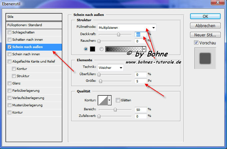227x149 pixels.
Task: Click the Vorschau style preview thumbnail
Action: [x=205, y=59]
